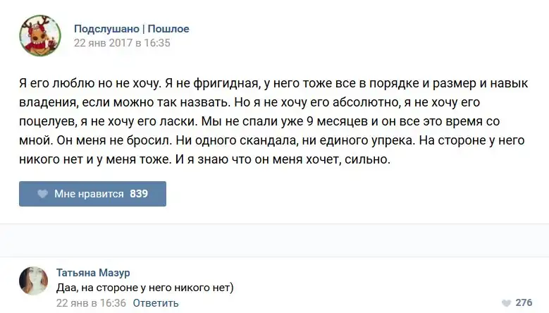Open the Подслушано | Пошлое group page
The width and height of the screenshot is (549, 313).
(x=132, y=29)
